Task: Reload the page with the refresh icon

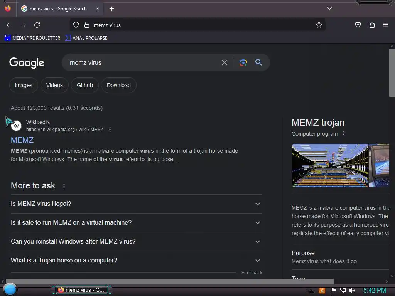Action: (37, 25)
